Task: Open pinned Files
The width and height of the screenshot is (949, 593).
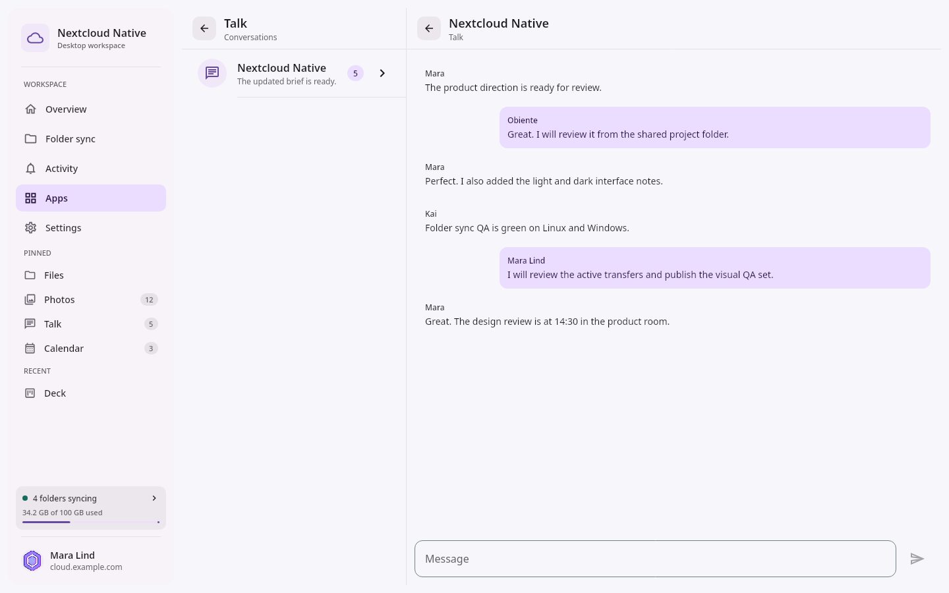Action: (x=91, y=275)
